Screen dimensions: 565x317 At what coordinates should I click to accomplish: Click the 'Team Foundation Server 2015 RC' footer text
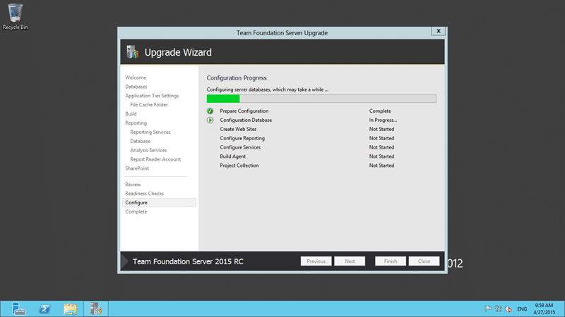click(x=188, y=261)
